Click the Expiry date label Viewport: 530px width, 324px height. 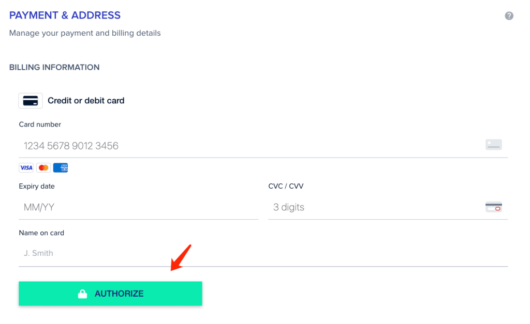[x=37, y=186]
